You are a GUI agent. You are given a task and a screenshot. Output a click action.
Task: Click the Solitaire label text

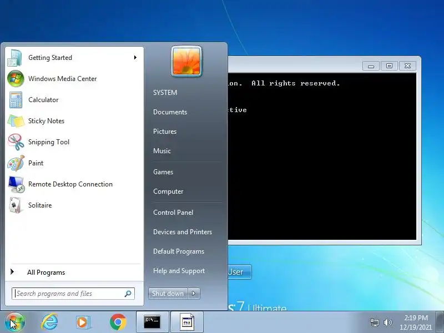[x=40, y=205]
